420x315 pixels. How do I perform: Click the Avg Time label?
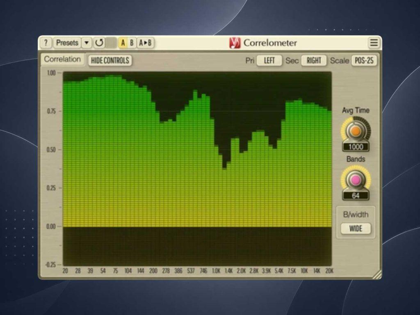(356, 110)
